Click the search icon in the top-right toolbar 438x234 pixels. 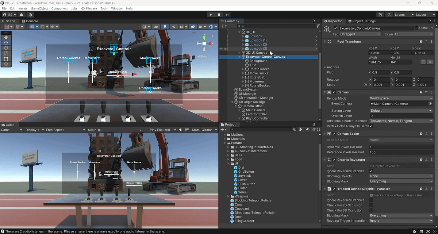pyautogui.click(x=389, y=15)
